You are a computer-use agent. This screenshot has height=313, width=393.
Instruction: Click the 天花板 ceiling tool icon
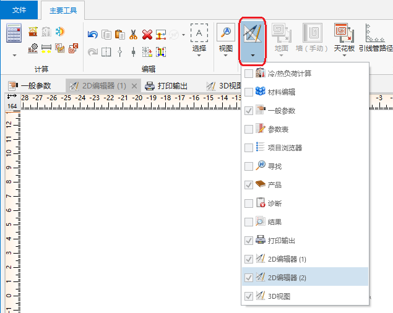point(343,33)
